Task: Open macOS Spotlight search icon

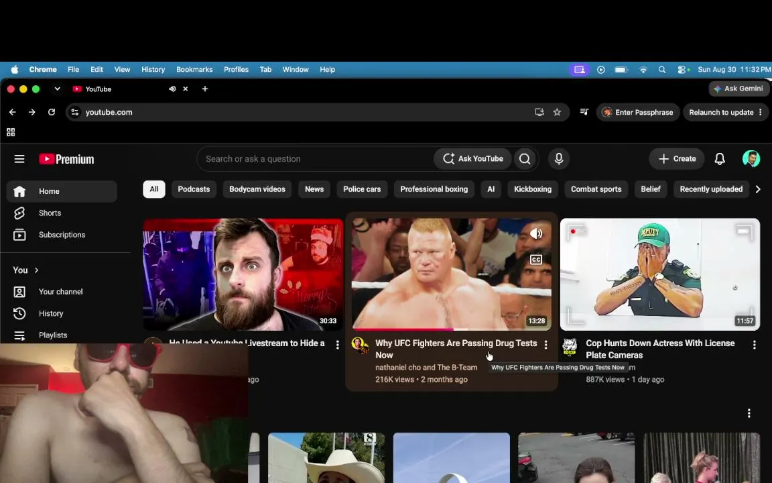Action: [662, 70]
